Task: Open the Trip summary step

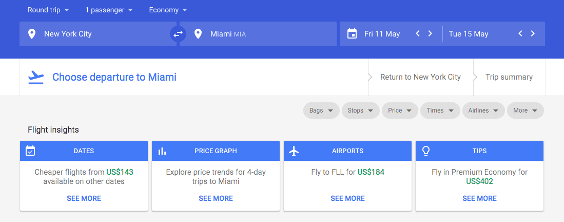Action: tap(509, 77)
